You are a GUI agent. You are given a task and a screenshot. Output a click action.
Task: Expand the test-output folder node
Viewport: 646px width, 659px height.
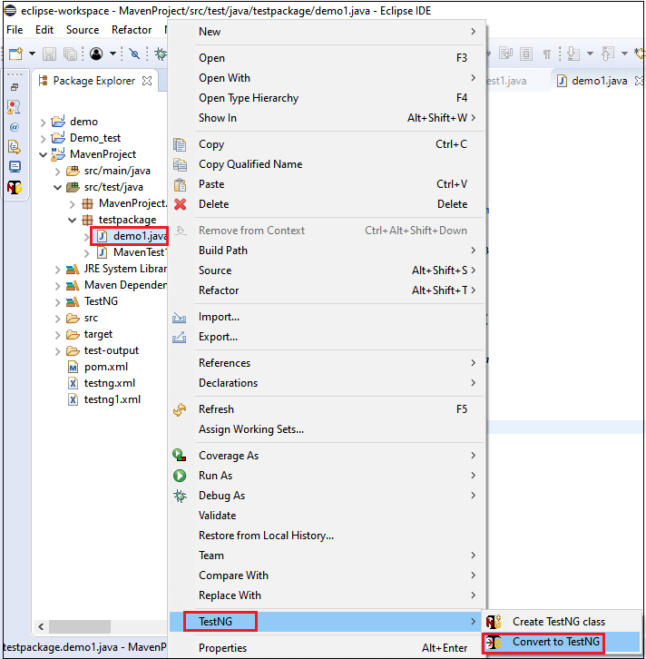click(x=58, y=351)
